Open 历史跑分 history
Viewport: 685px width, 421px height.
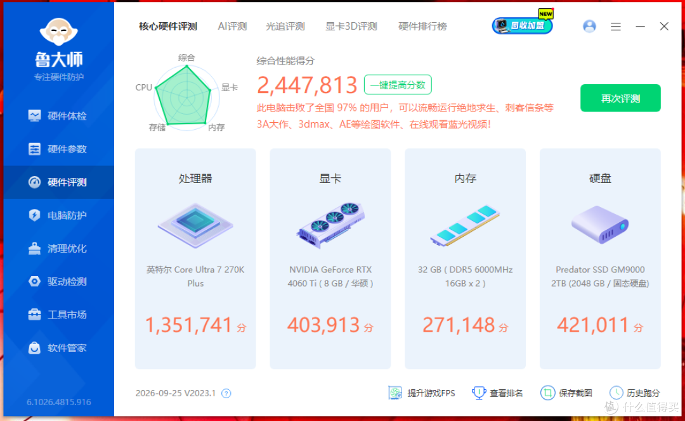[635, 393]
